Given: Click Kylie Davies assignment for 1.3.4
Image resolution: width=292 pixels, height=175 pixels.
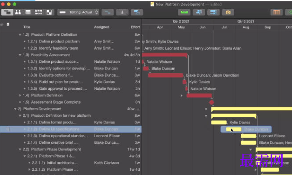Looking at the screenshot, I should [104, 82].
